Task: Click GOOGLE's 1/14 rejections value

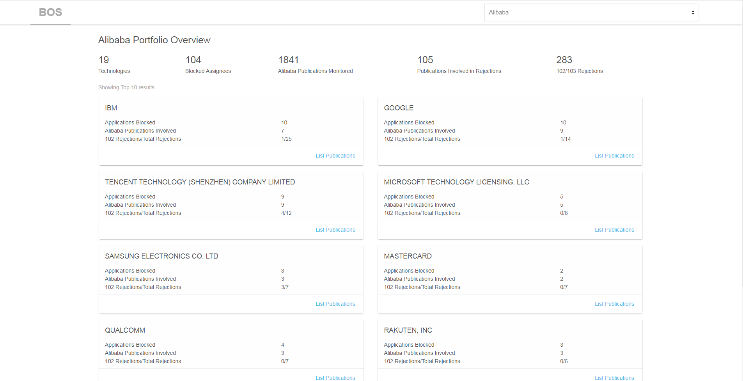Action: tap(566, 139)
